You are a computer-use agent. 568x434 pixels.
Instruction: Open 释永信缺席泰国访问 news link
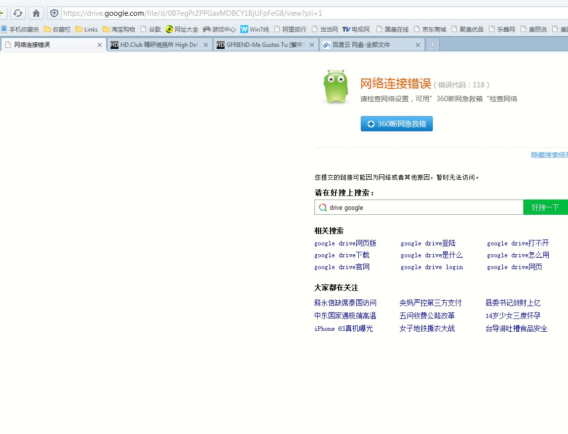345,303
